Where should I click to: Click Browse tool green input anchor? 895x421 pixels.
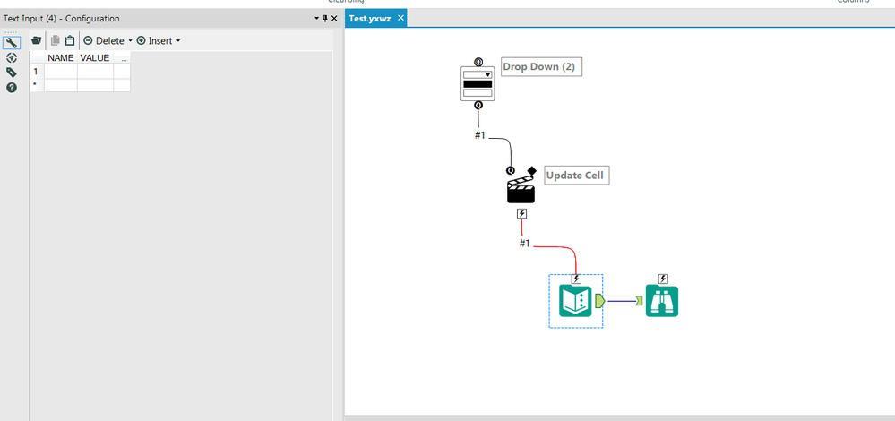click(x=640, y=301)
